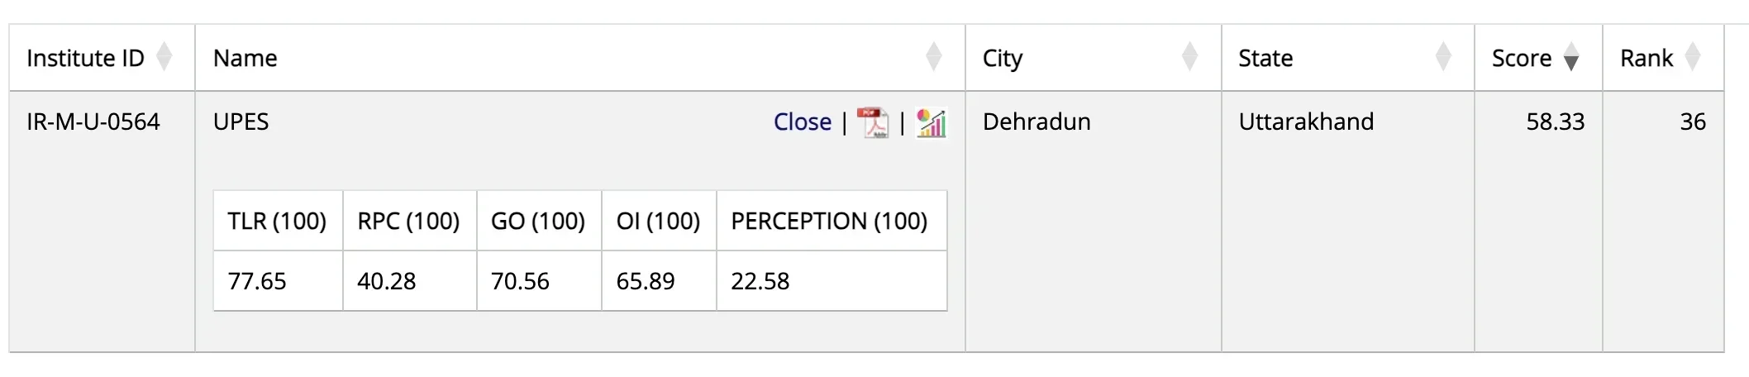
Task: Click the IR-M-U-0564 institute ID cell
Action: pyautogui.click(x=93, y=122)
